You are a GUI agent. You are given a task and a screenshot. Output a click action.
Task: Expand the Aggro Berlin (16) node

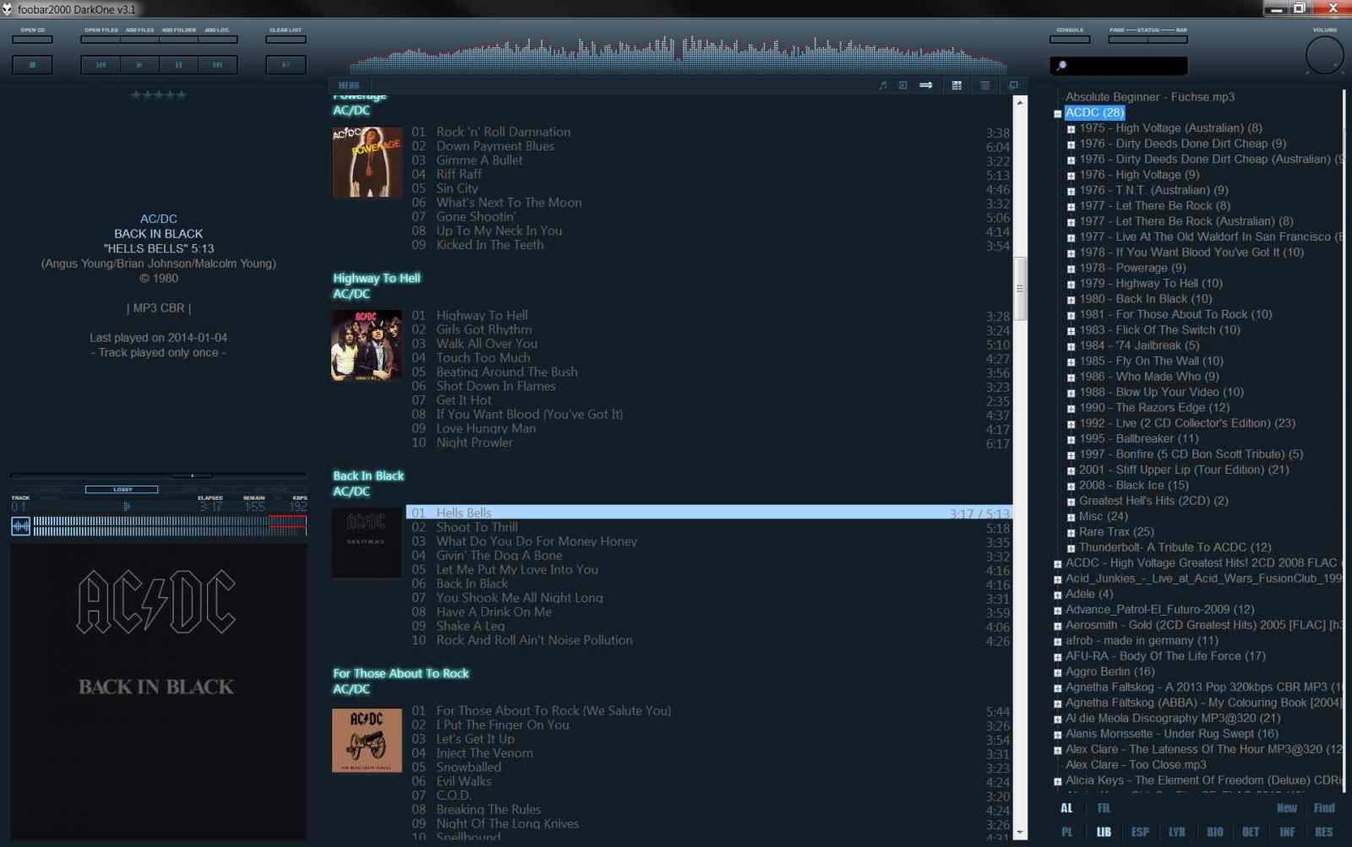(x=1057, y=672)
